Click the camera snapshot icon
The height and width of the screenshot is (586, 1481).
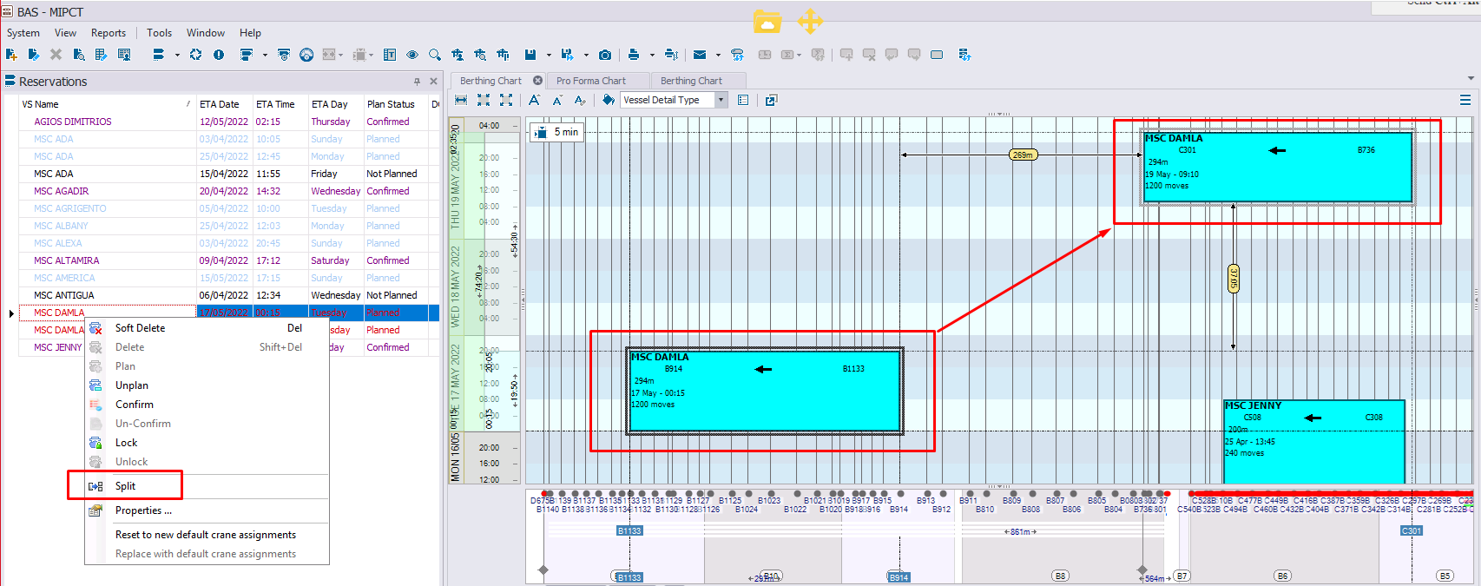605,55
